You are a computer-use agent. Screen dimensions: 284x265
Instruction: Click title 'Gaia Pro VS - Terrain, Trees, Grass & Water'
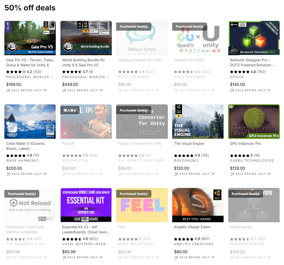click(30, 63)
